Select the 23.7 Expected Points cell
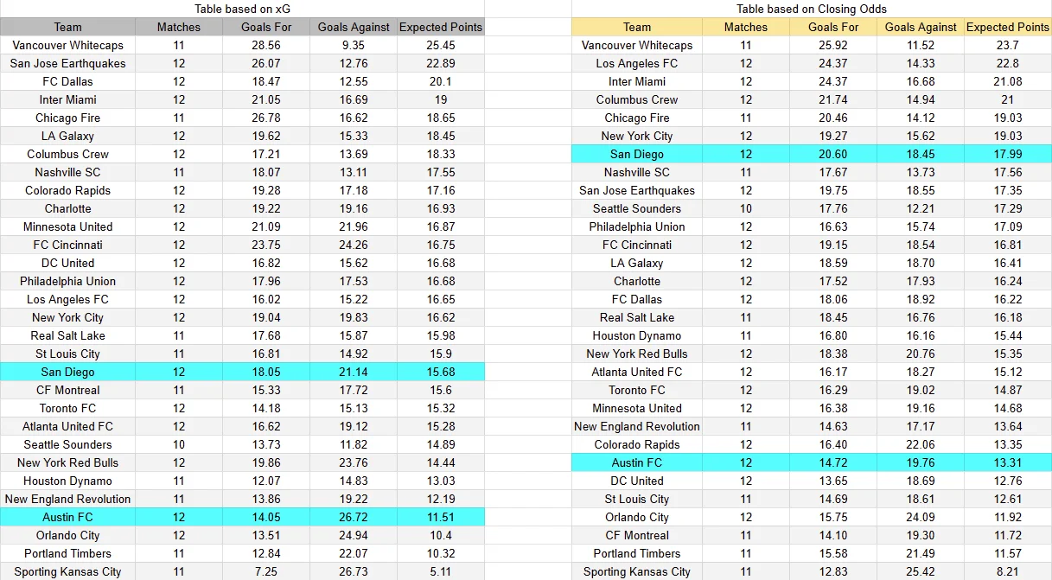The image size is (1052, 580). pyautogui.click(x=1008, y=45)
